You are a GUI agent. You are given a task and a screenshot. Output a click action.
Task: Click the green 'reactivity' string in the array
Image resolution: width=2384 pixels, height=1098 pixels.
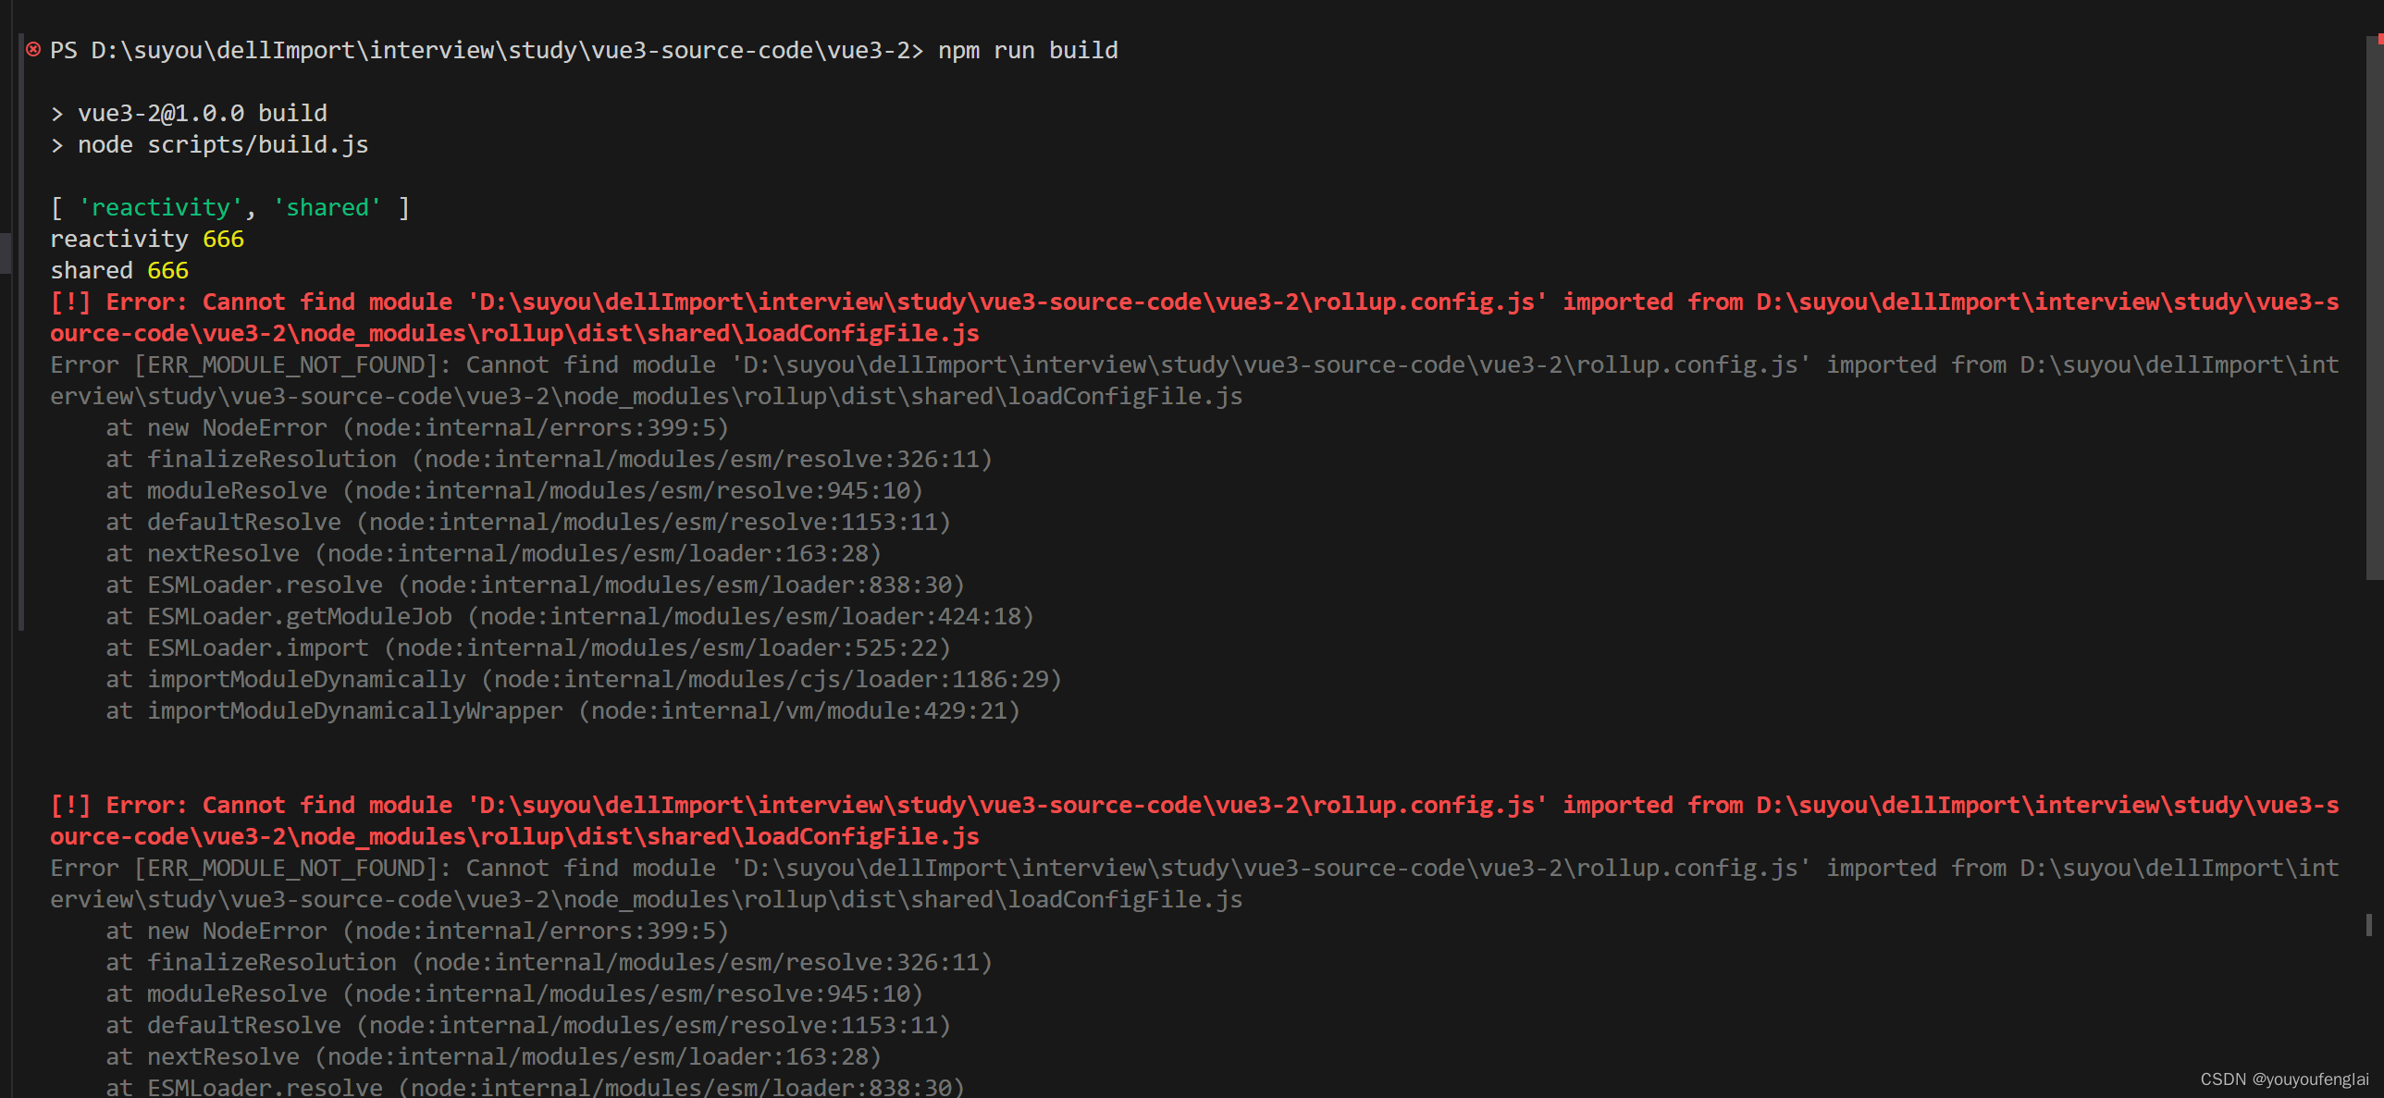[160, 207]
